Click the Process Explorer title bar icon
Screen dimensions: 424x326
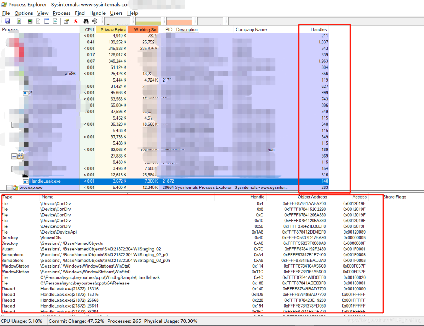tap(4, 5)
